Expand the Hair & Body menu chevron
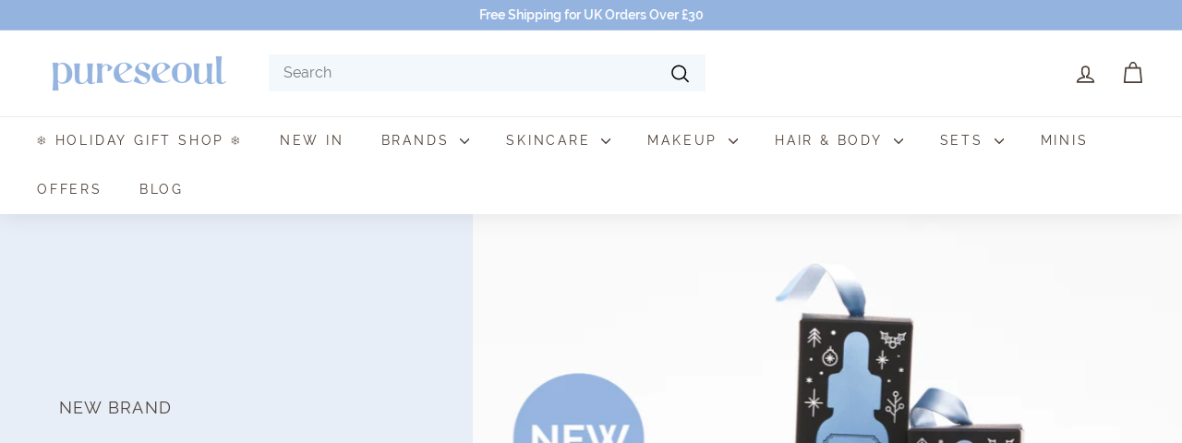The width and height of the screenshot is (1182, 443). pyautogui.click(x=899, y=141)
